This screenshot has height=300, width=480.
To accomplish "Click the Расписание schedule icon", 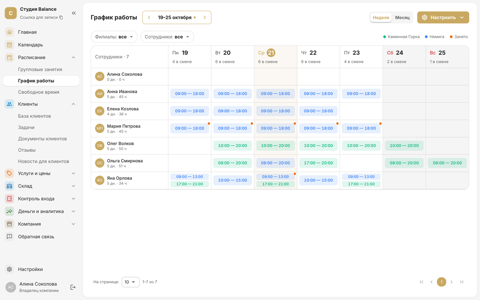I will click(x=10, y=57).
